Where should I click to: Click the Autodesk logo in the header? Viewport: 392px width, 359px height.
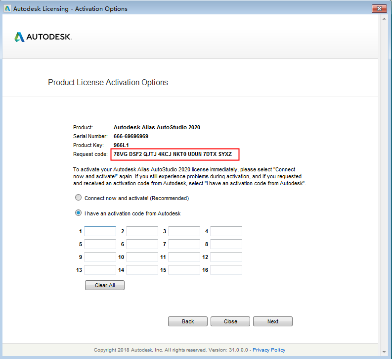pos(43,37)
